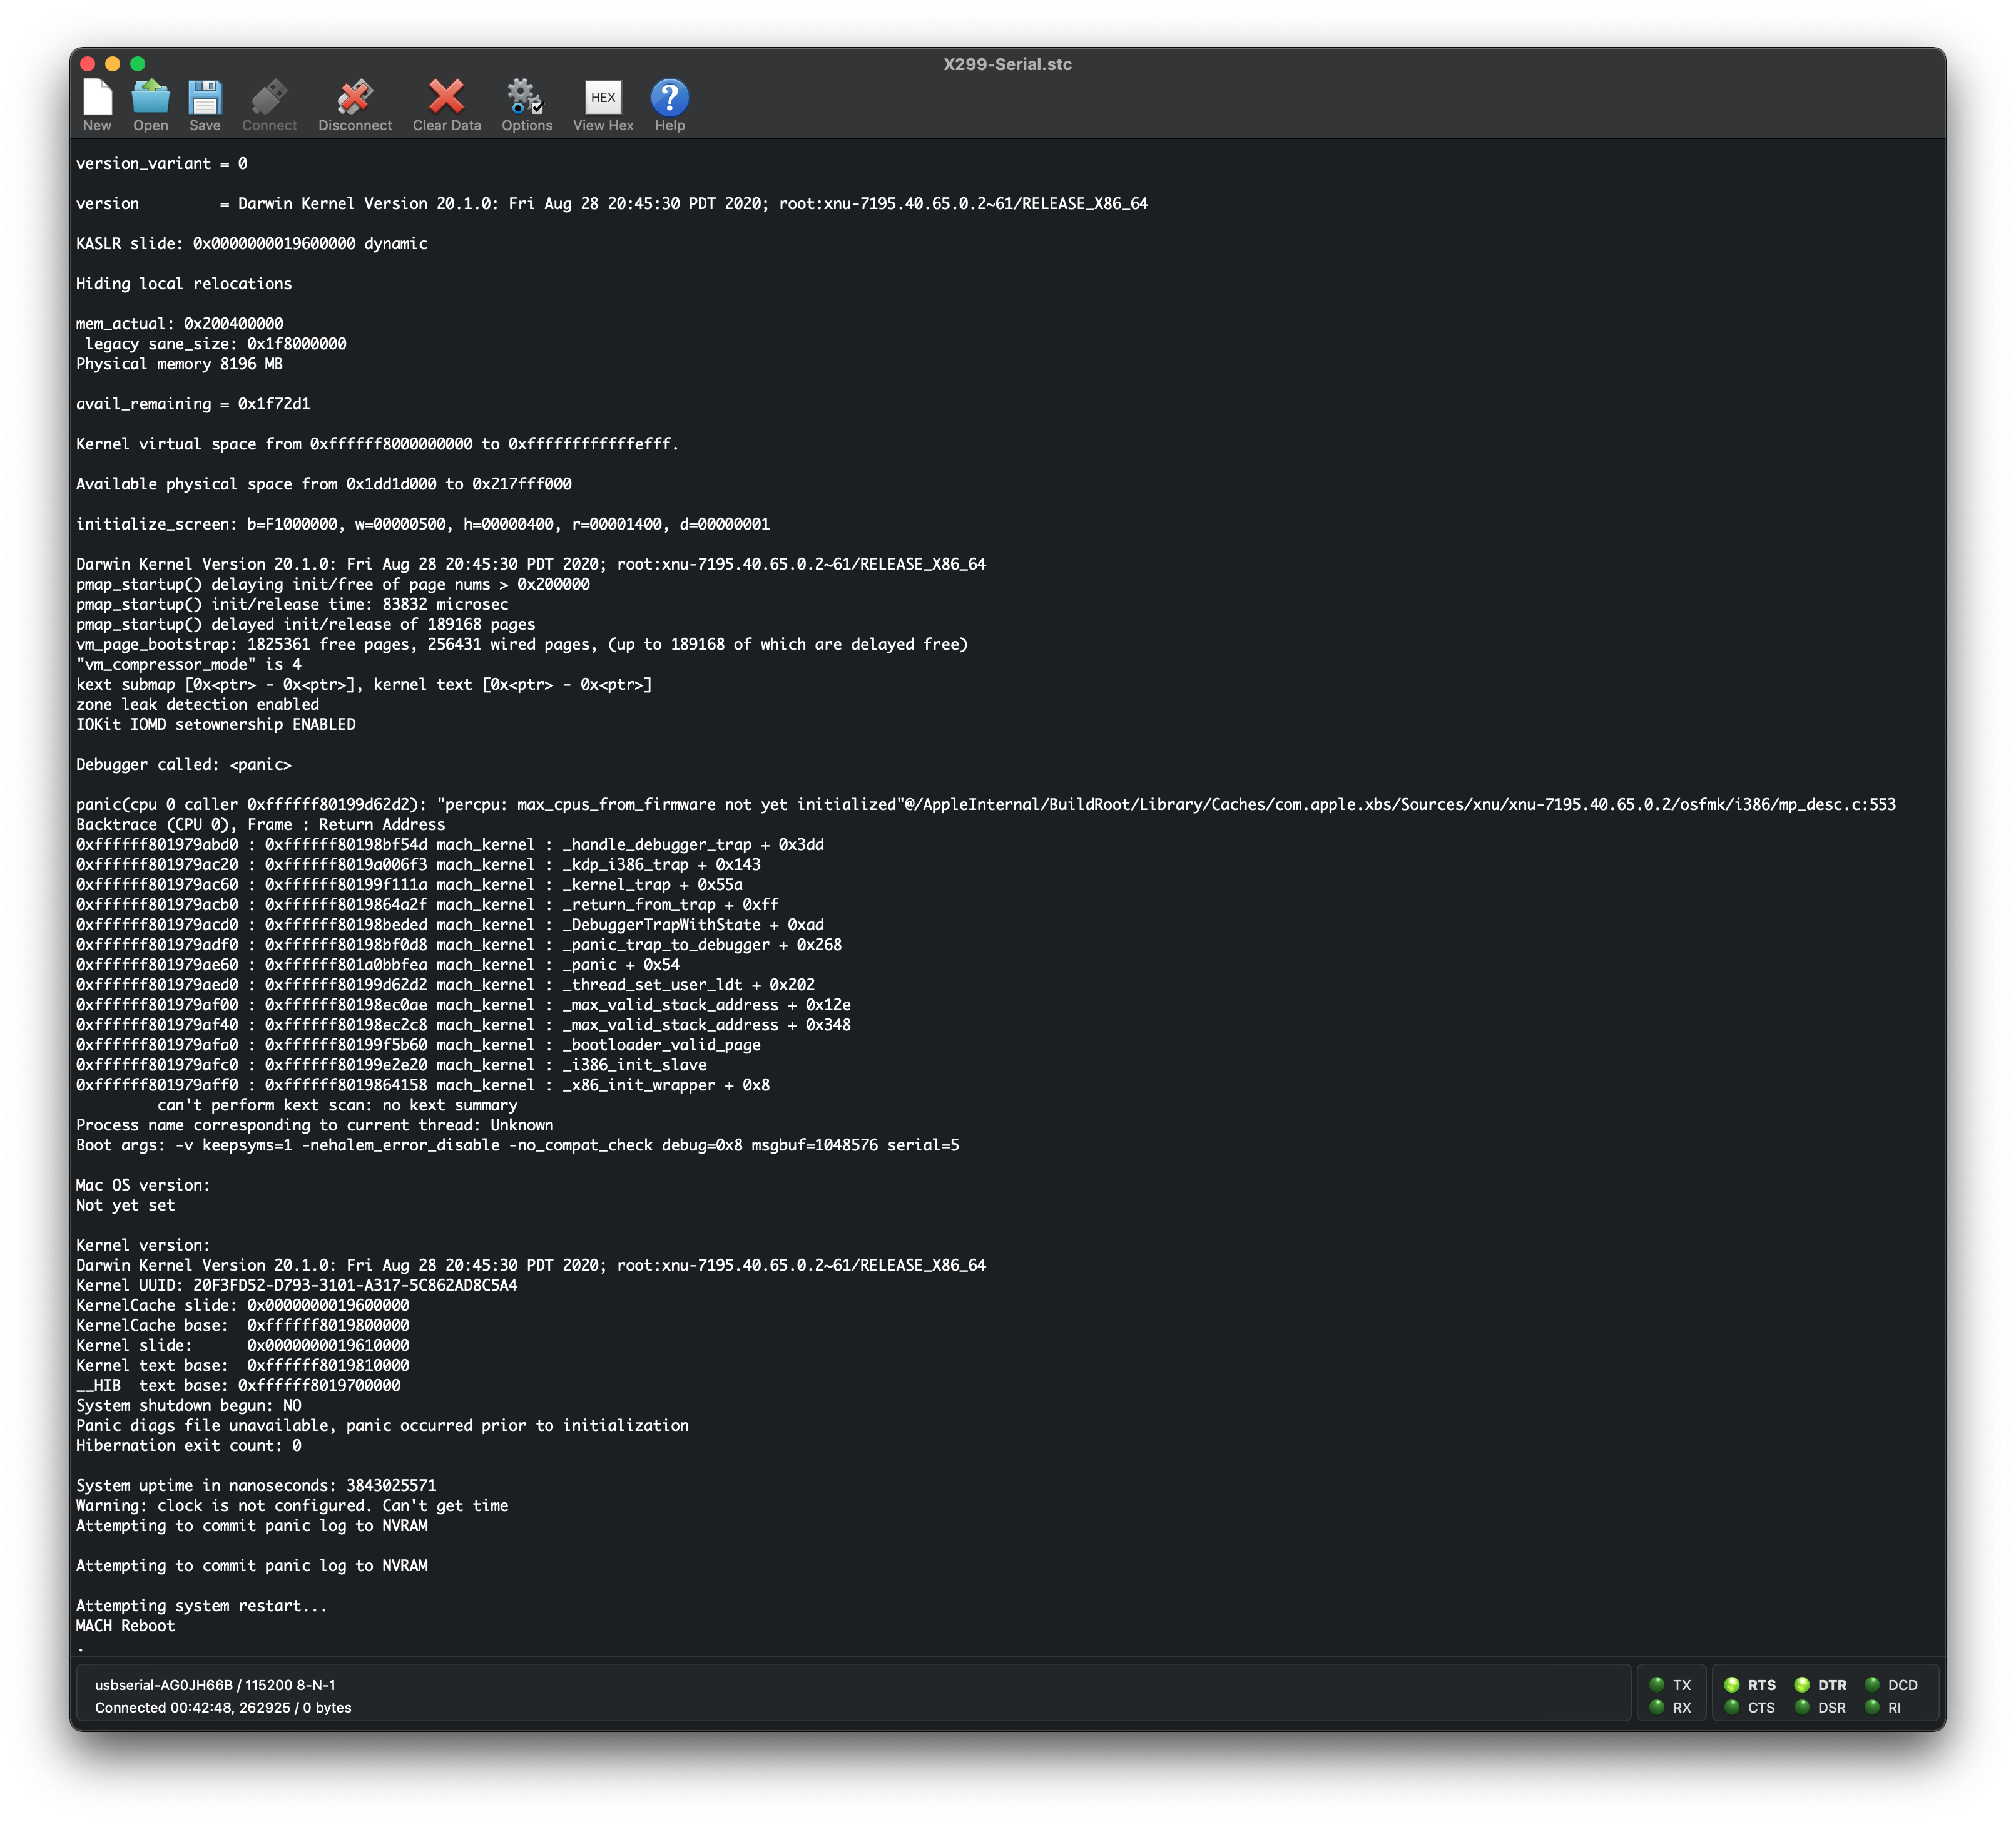
Task: Click the RX activity indicator
Action: click(x=1657, y=1707)
